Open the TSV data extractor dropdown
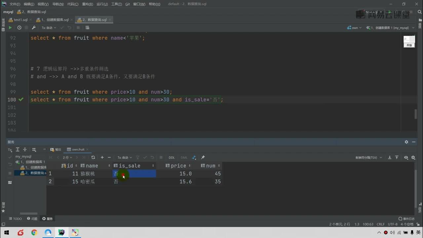423x238 pixels. click(369, 158)
